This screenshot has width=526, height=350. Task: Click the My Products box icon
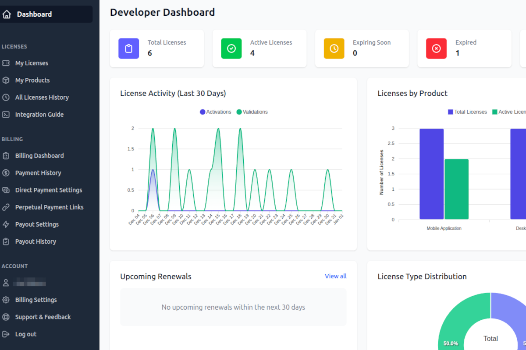point(7,80)
